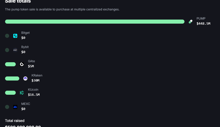Click the $16.5M KuCoin amount
Image resolution: width=220 pixels, height=127 pixels.
[x=34, y=95]
